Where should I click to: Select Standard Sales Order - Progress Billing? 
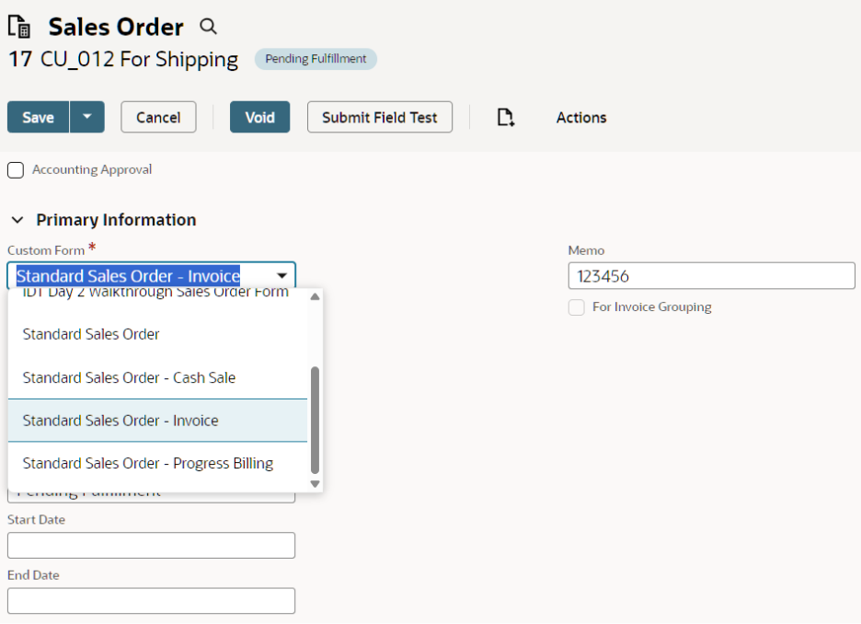[x=157, y=464]
